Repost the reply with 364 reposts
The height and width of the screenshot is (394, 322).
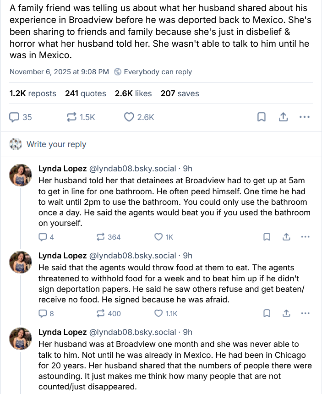pos(101,237)
